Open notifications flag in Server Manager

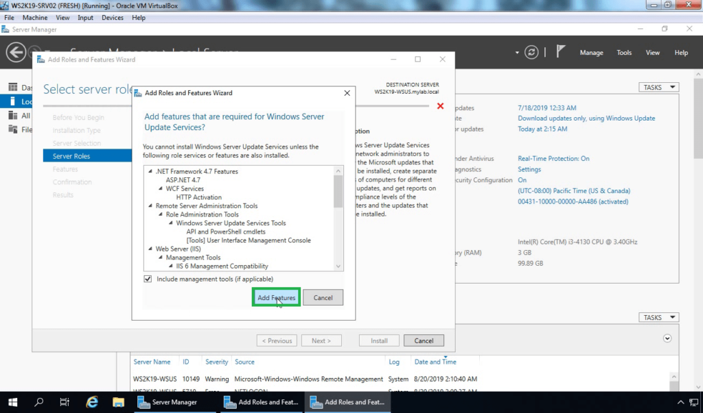[560, 52]
